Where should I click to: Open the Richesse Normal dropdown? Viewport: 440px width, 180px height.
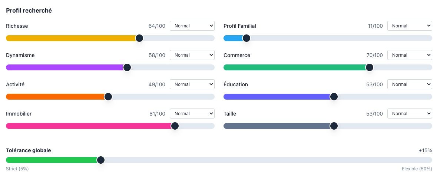coord(192,26)
